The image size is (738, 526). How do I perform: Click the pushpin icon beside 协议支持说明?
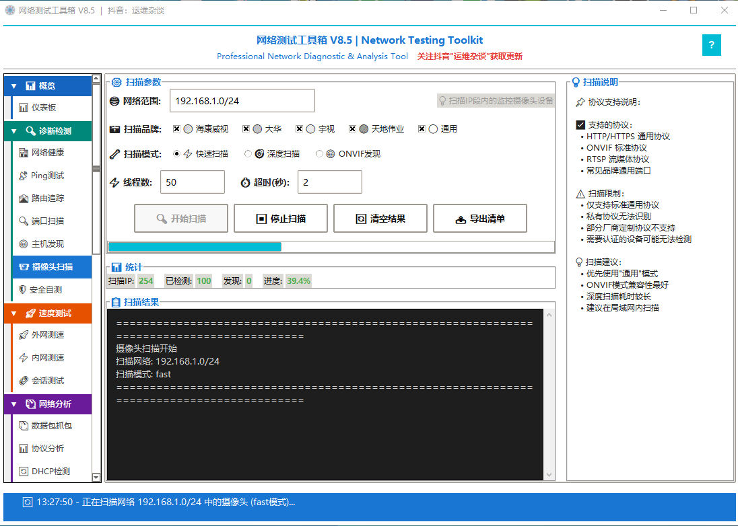(580, 102)
